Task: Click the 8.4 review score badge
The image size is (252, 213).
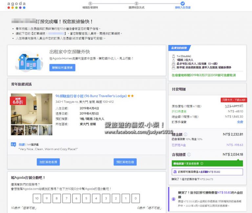Action: 13,144
